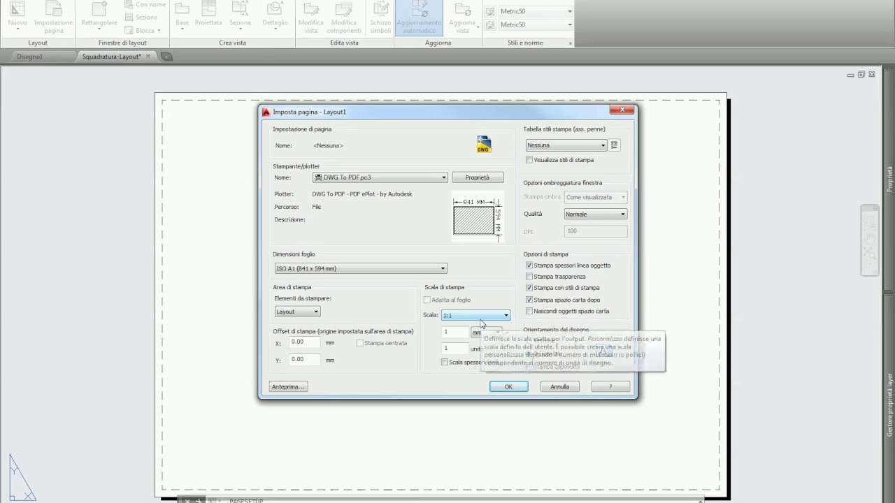Uncheck Stampa con stili di stampa

pyautogui.click(x=529, y=288)
